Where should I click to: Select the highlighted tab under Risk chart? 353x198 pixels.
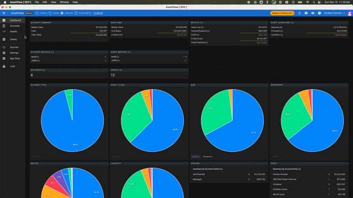(x=195, y=156)
